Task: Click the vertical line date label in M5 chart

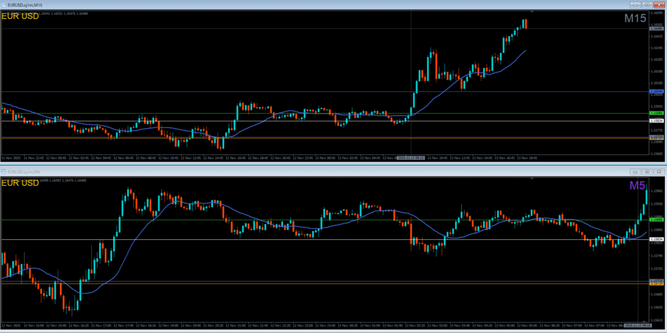Action: pyautogui.click(x=636, y=325)
